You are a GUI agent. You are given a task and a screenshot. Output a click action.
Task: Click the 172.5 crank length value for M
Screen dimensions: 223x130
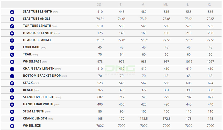click(144, 119)
